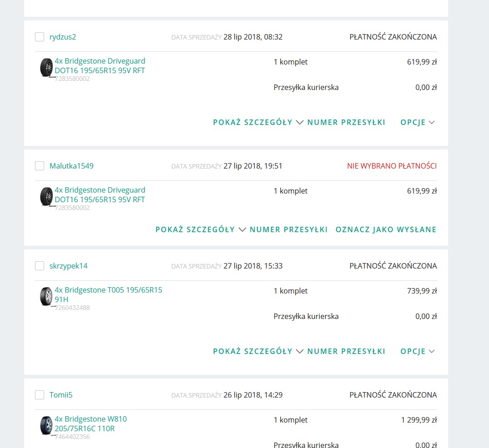This screenshot has width=489, height=448.
Task: Select the Tomii5 order checkbox
Action: (x=40, y=395)
